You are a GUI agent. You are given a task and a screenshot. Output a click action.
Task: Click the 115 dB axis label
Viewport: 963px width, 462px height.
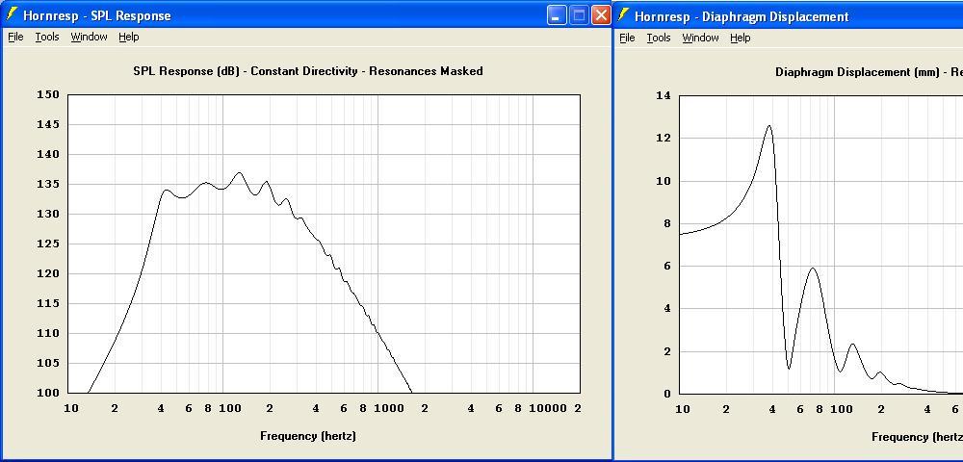[48, 303]
